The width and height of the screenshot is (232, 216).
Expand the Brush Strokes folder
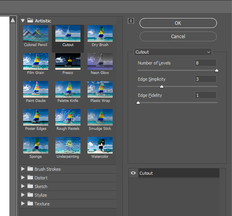tap(23, 169)
